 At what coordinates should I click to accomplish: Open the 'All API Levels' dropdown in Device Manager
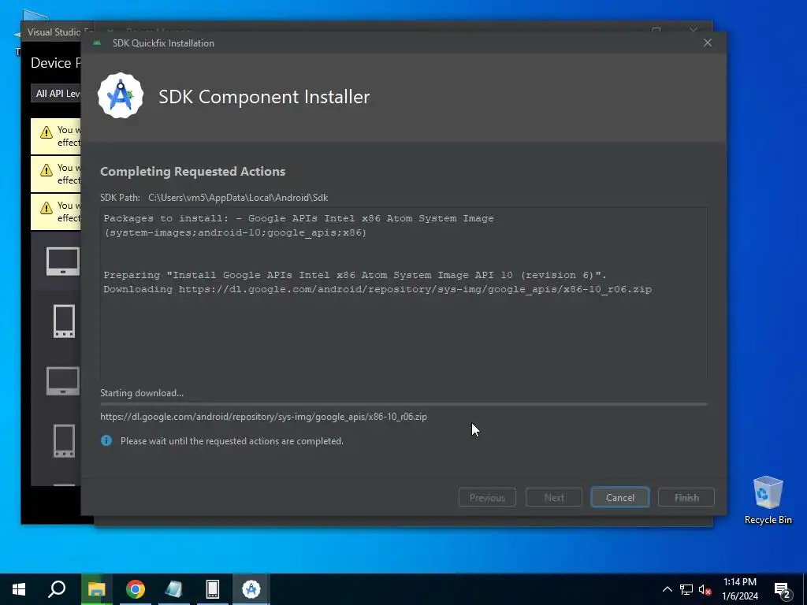pyautogui.click(x=57, y=94)
